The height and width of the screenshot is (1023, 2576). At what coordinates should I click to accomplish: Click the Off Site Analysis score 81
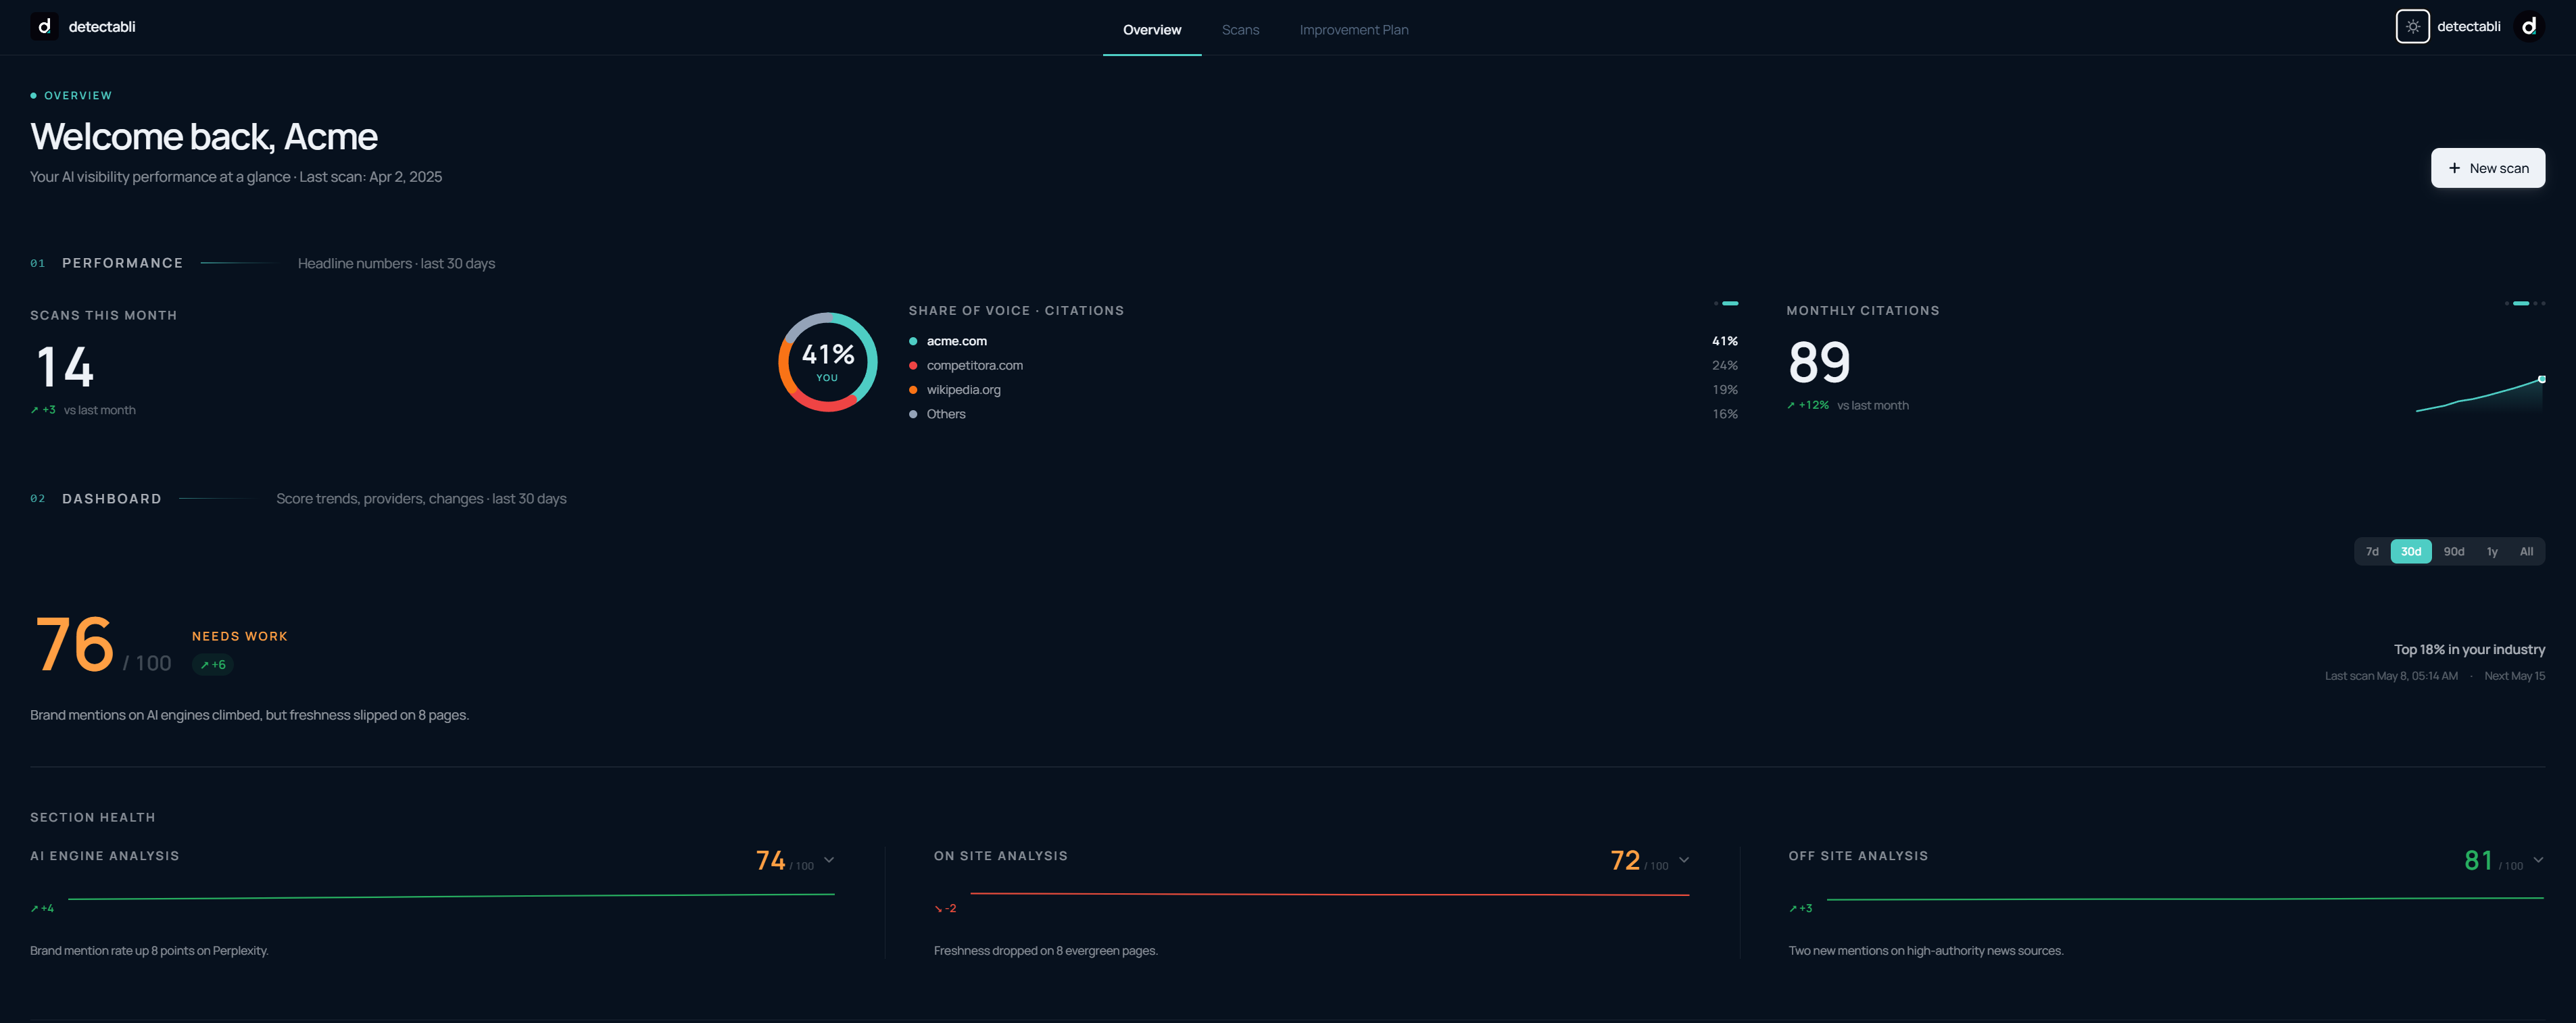coord(2478,860)
